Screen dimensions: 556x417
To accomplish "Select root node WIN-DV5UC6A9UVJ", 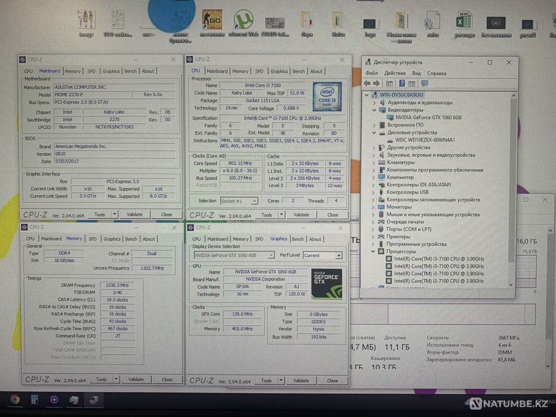I will pyautogui.click(x=401, y=95).
